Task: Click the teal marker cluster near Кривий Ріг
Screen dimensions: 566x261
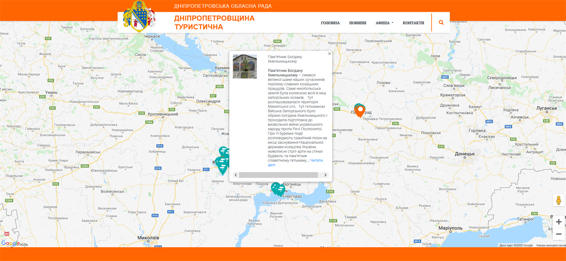Action: 222,161
